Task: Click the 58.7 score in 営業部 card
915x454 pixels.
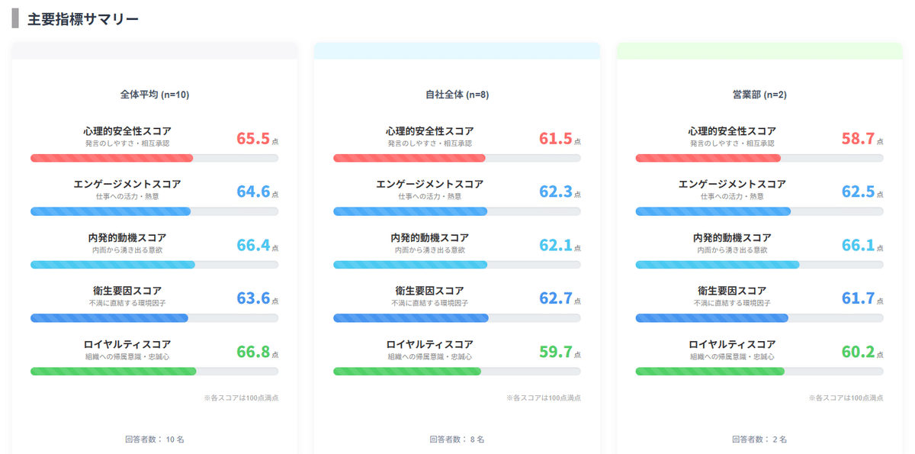Action: pyautogui.click(x=858, y=139)
